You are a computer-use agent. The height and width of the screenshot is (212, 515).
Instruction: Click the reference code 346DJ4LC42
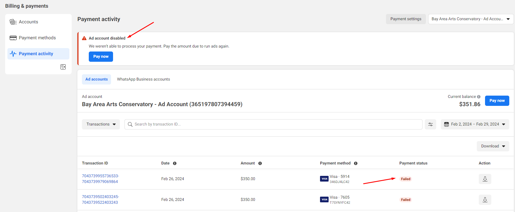coord(339,182)
